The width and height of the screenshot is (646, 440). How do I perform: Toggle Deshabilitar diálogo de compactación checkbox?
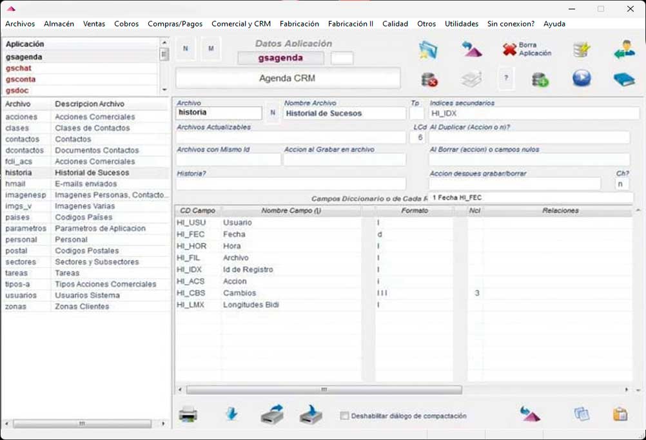pos(344,416)
